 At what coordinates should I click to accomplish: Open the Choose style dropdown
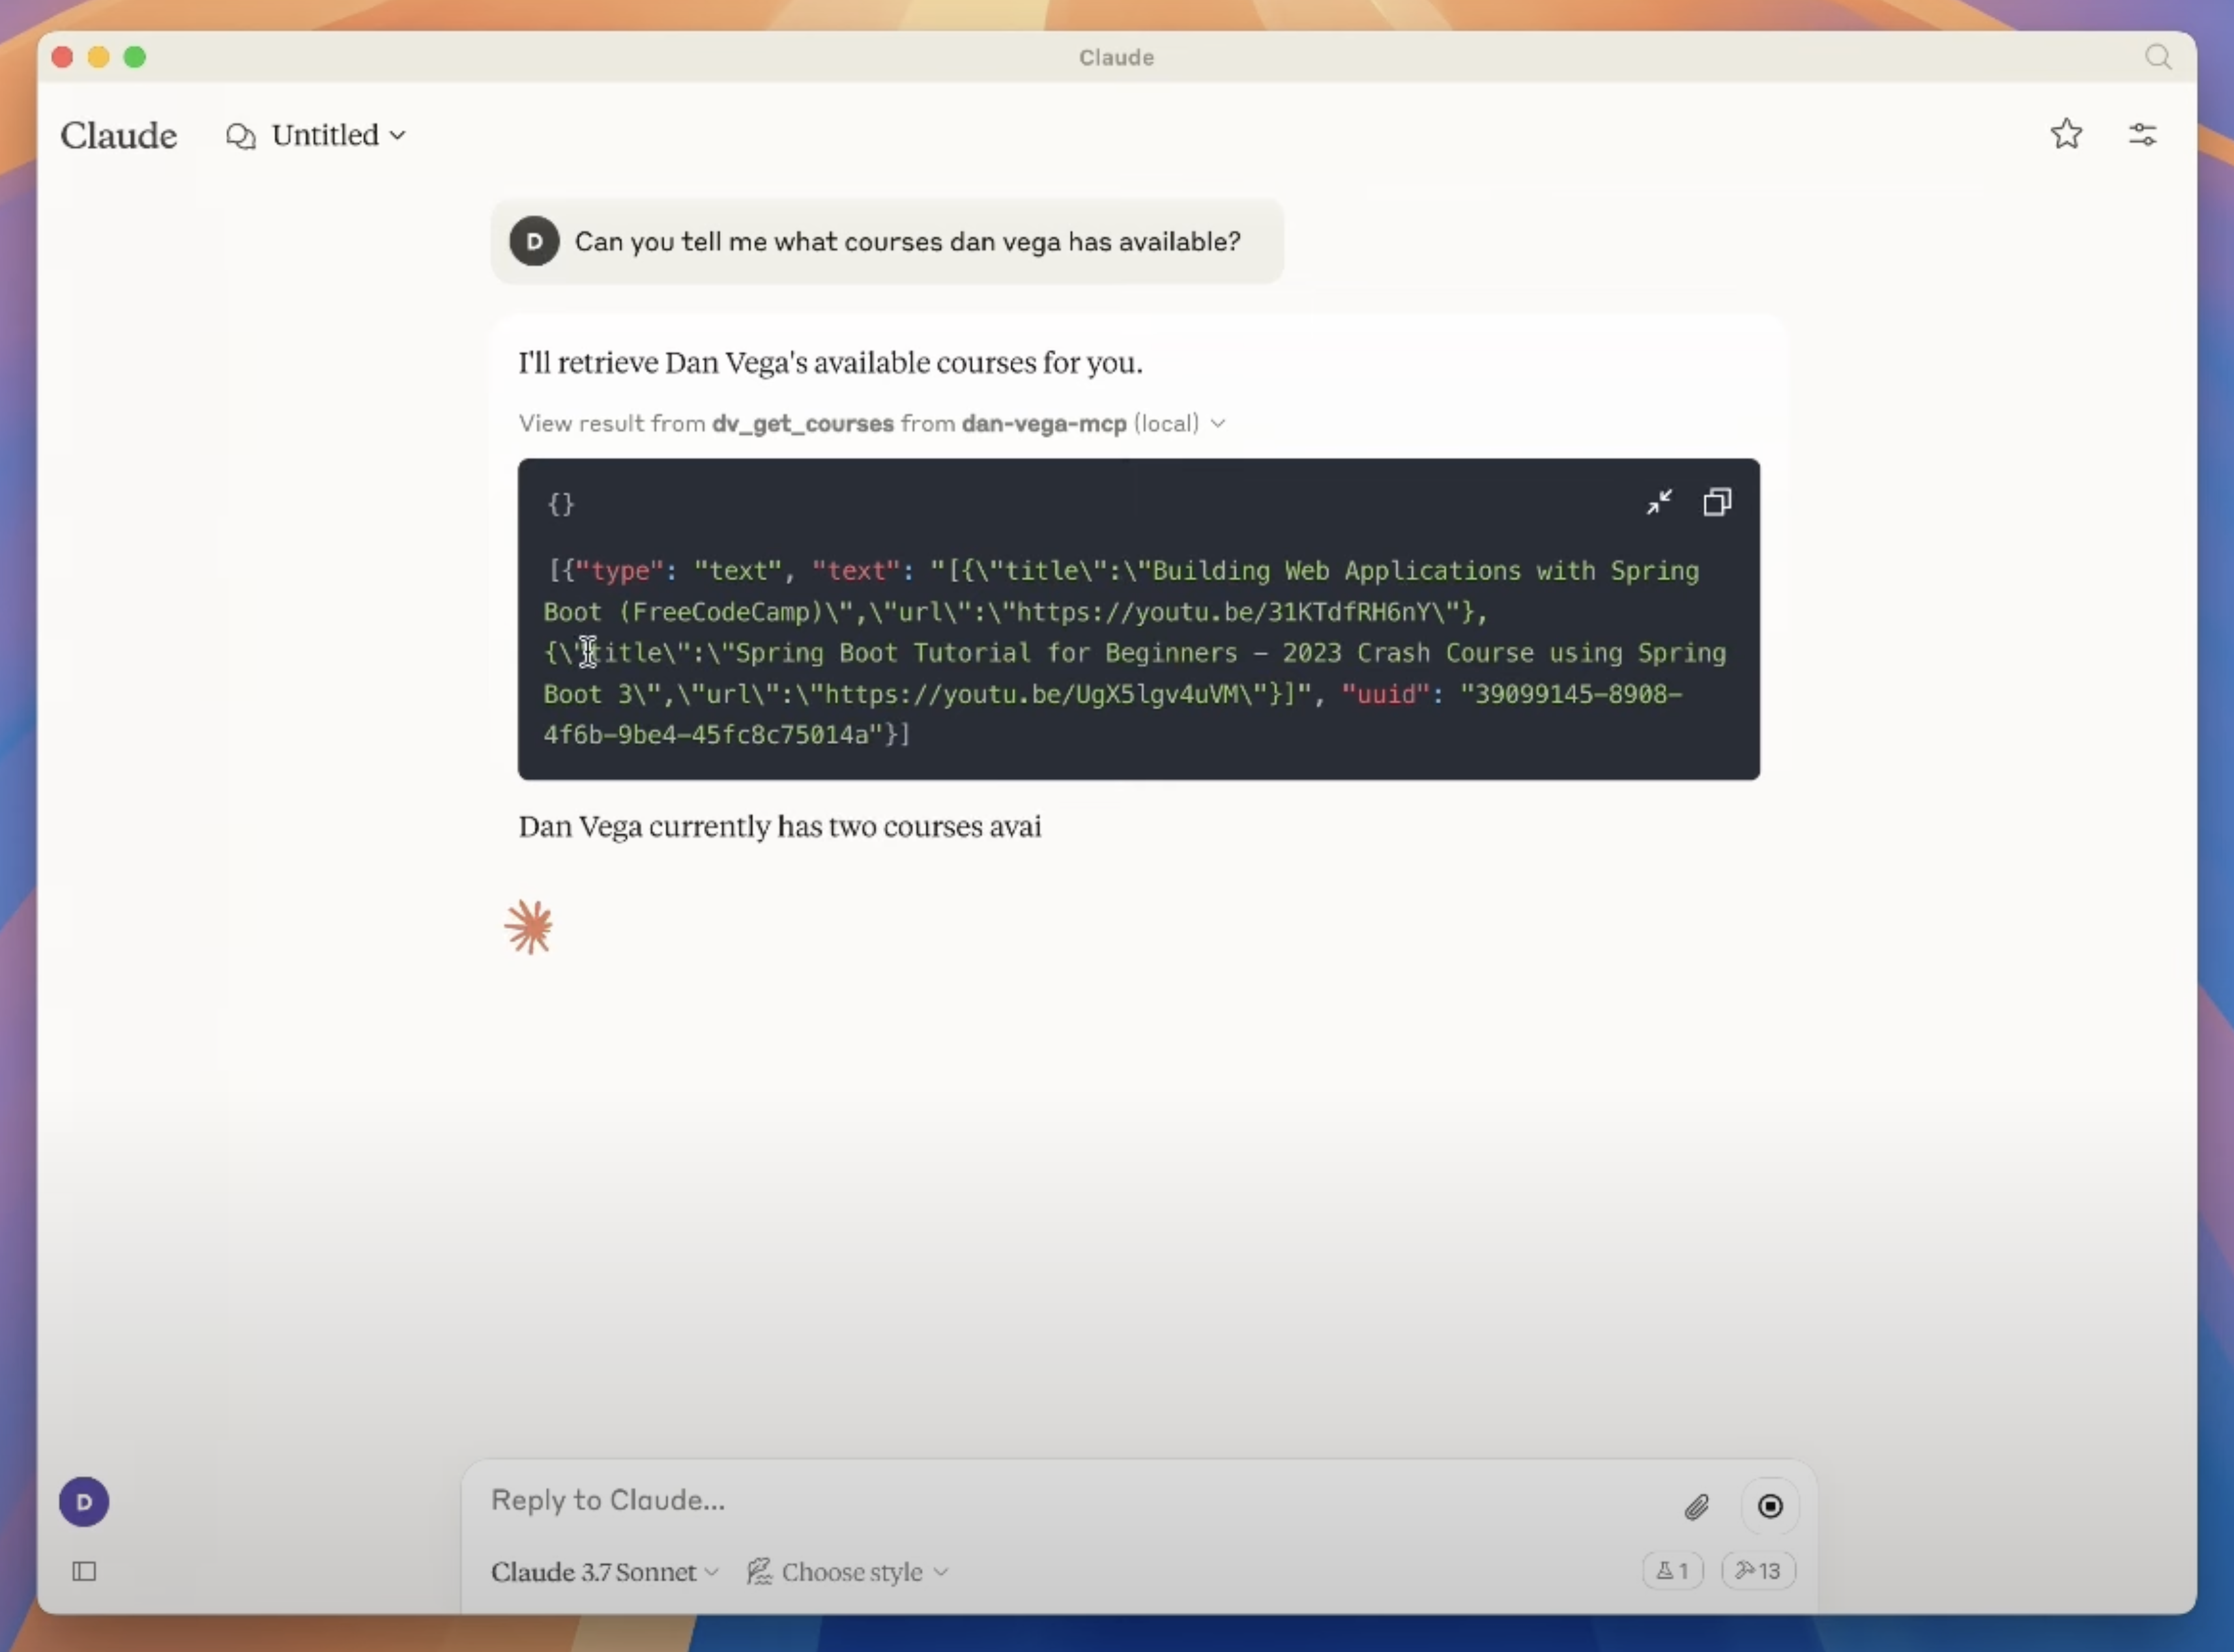[849, 1571]
